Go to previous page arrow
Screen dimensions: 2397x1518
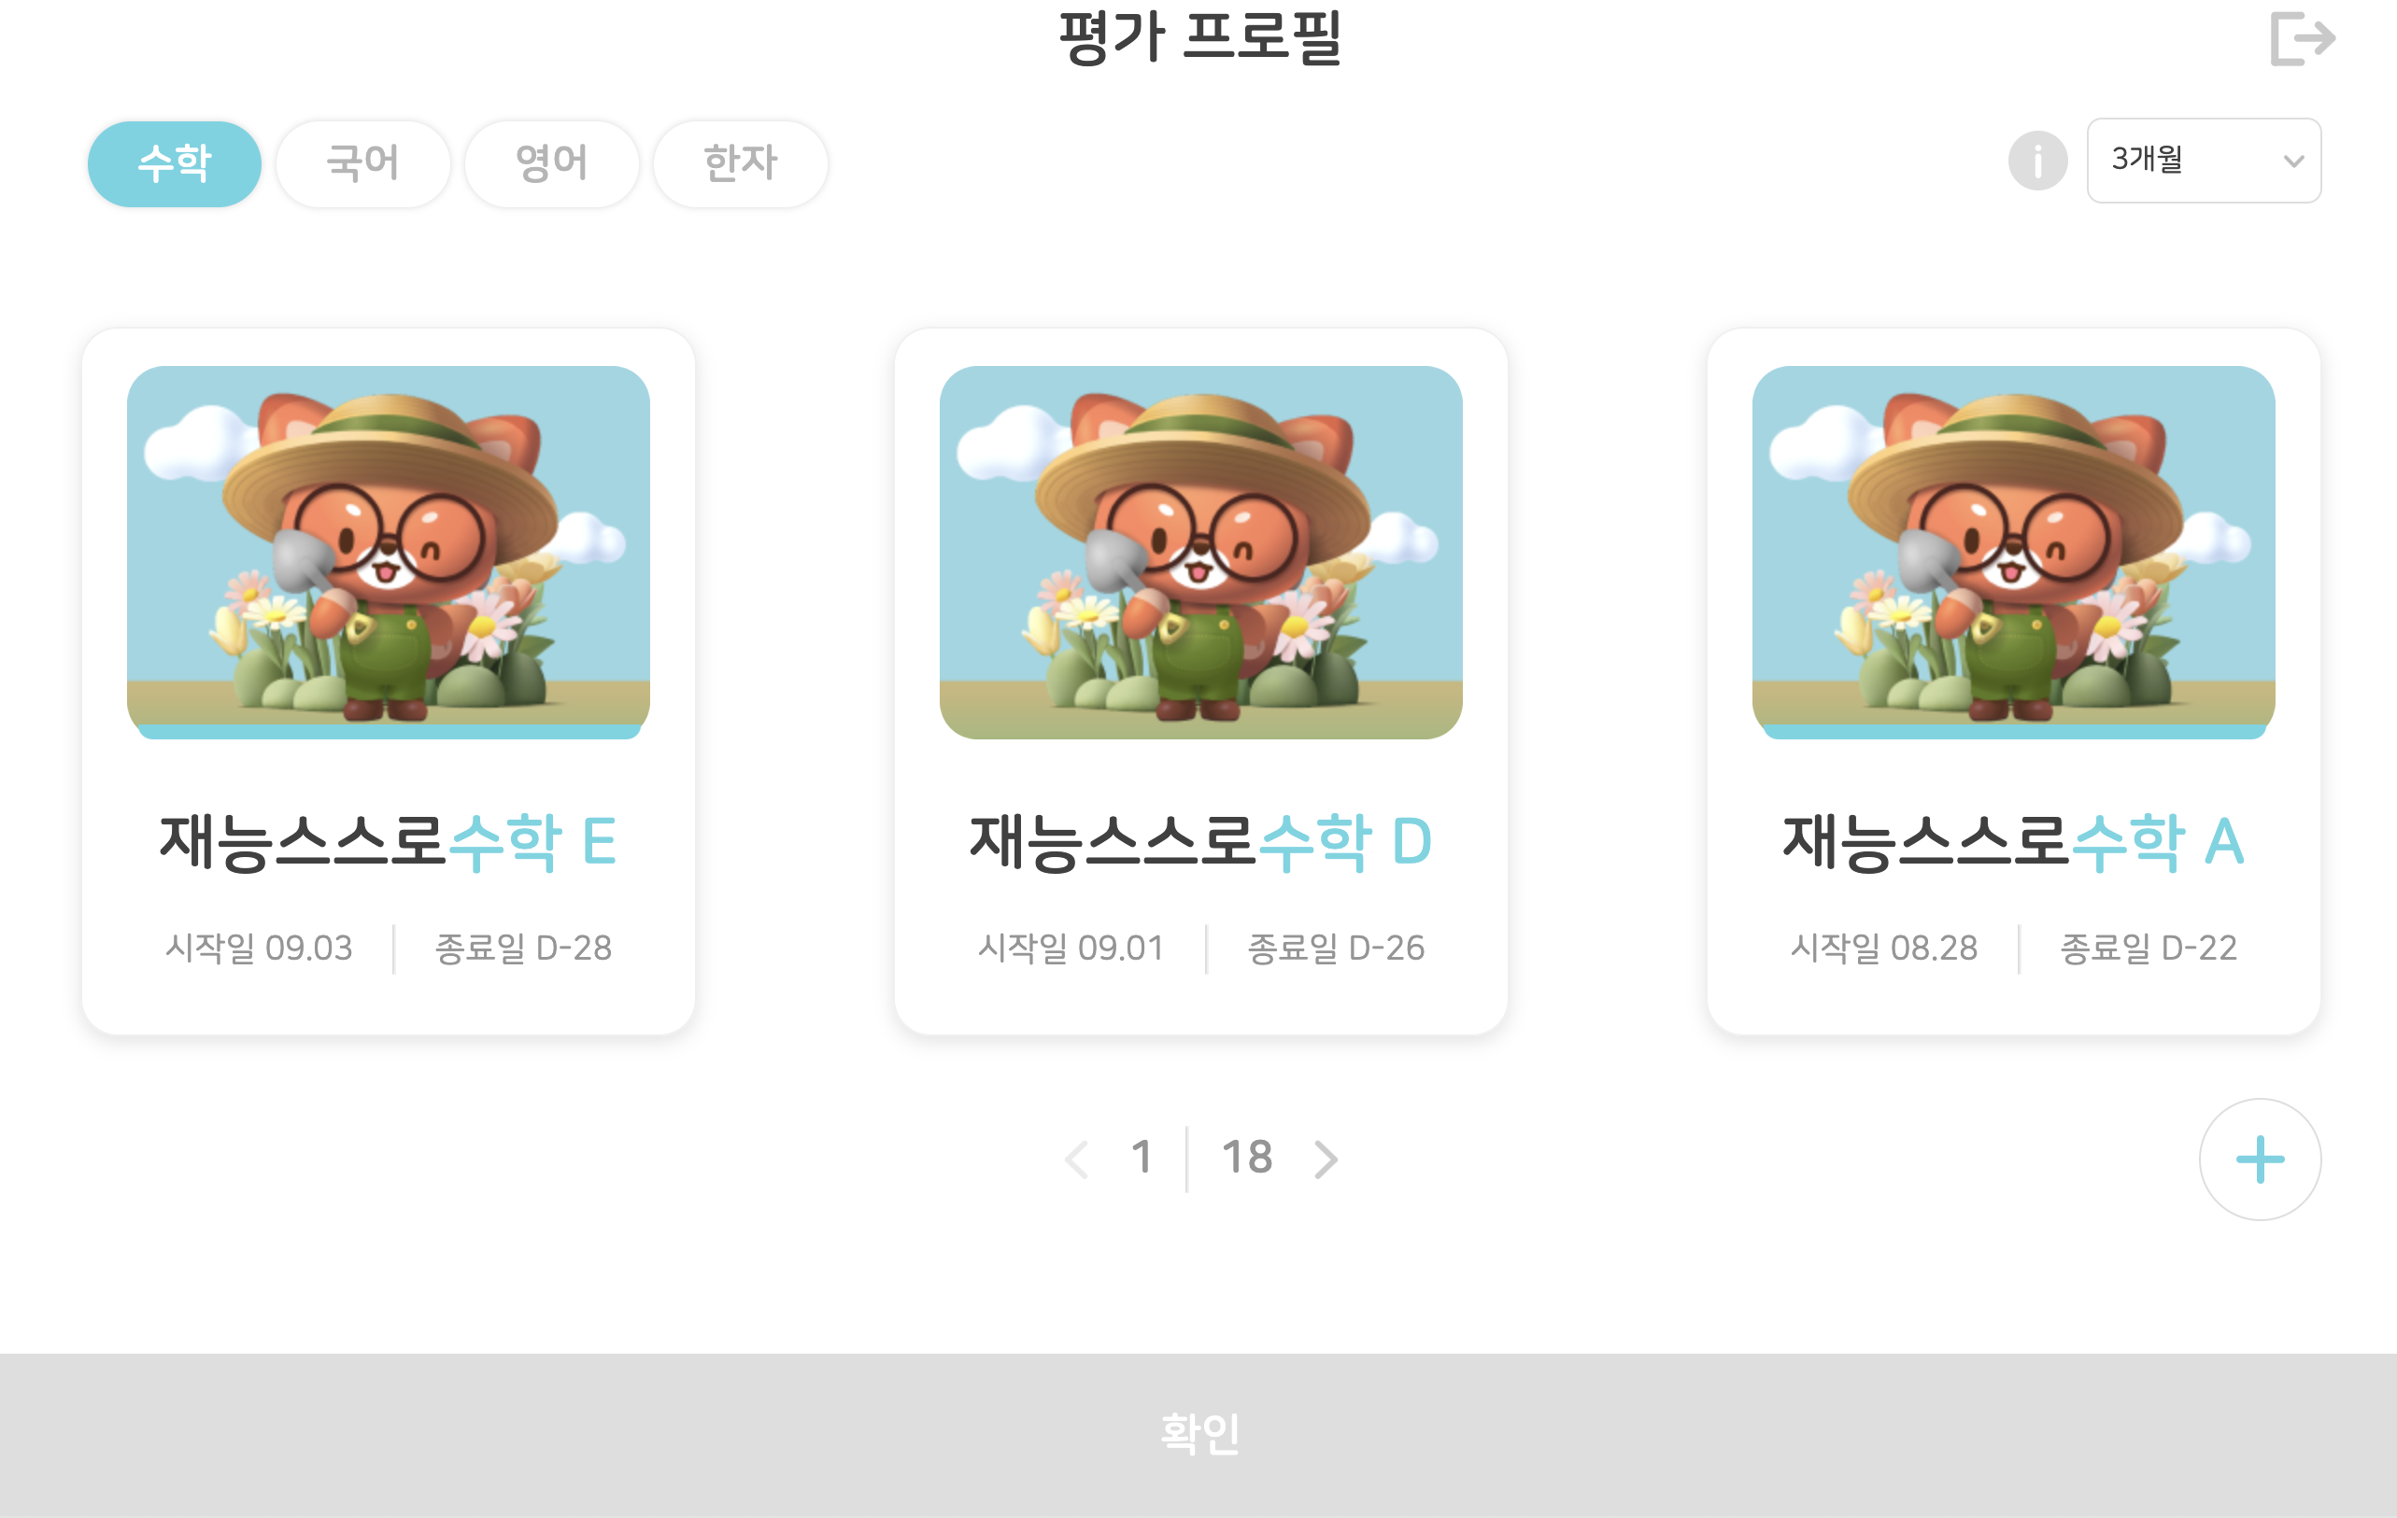click(1077, 1159)
